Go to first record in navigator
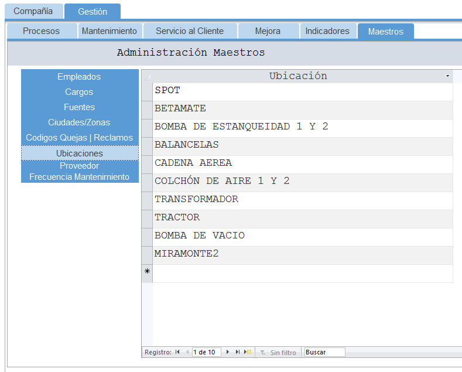The height and width of the screenshot is (372, 462). pyautogui.click(x=177, y=352)
